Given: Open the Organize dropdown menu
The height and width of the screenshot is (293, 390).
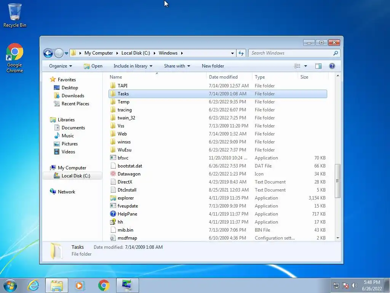Looking at the screenshot, I should [x=61, y=66].
